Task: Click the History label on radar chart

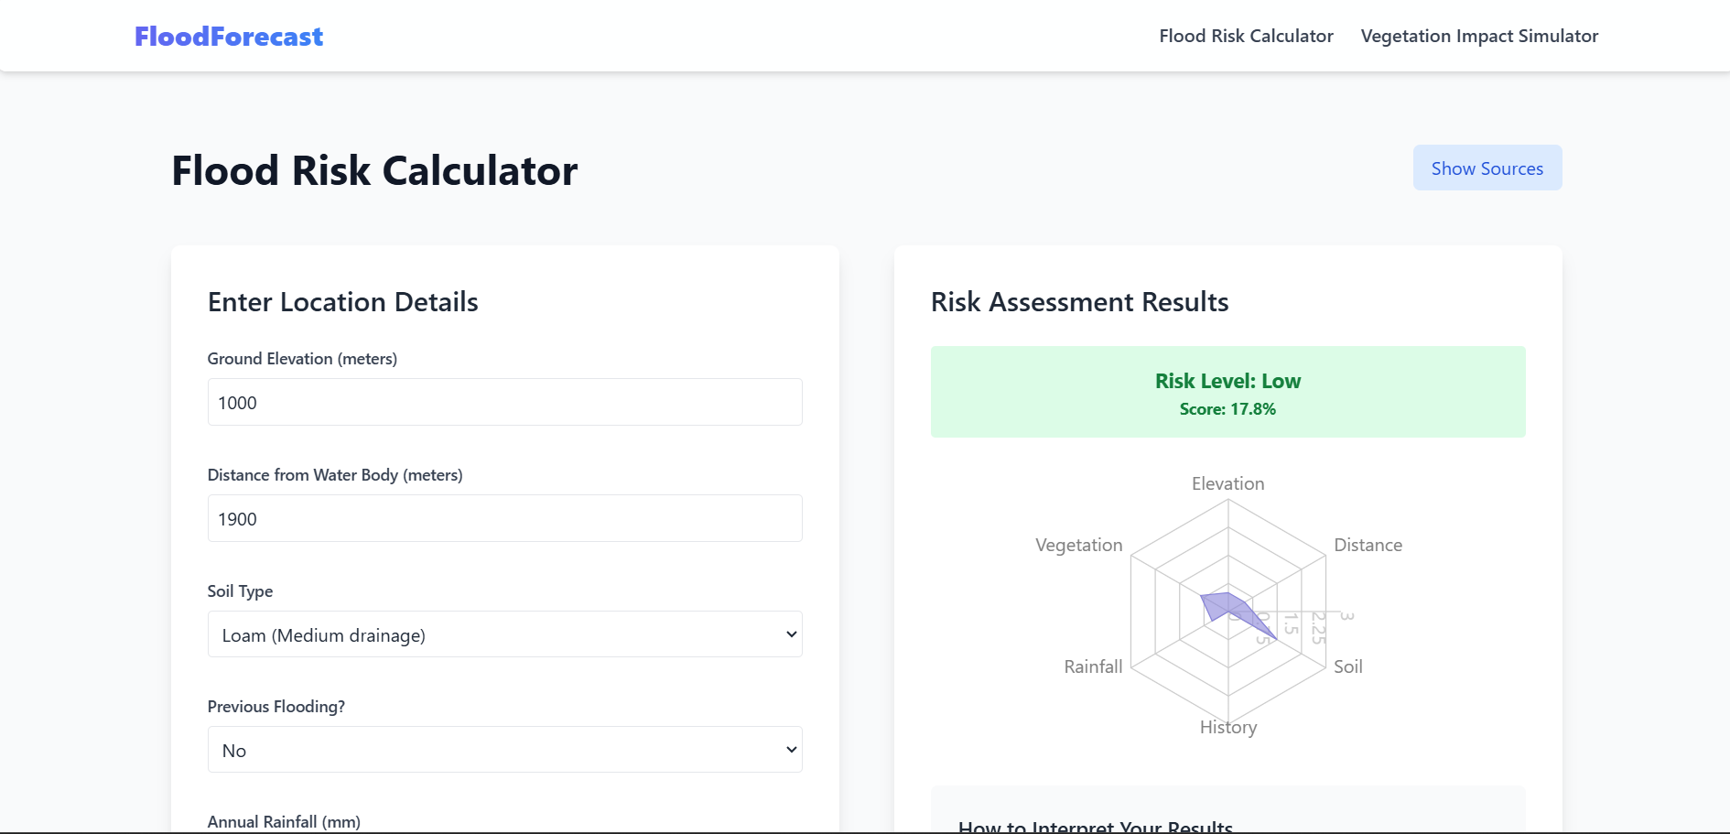Action: click(x=1227, y=727)
